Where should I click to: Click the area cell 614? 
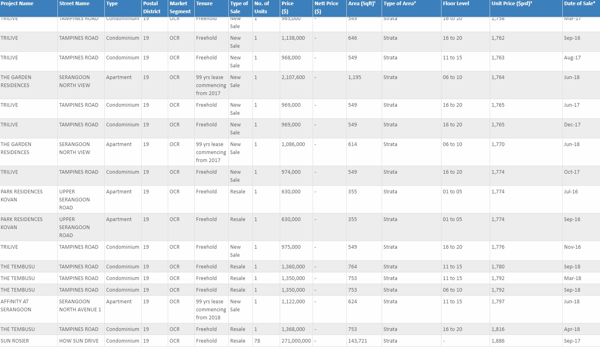352,144
